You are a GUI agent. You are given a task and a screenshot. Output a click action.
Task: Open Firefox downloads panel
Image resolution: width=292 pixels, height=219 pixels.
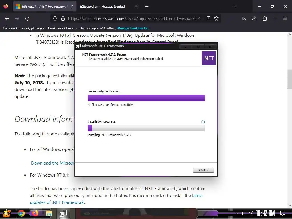pos(254,19)
